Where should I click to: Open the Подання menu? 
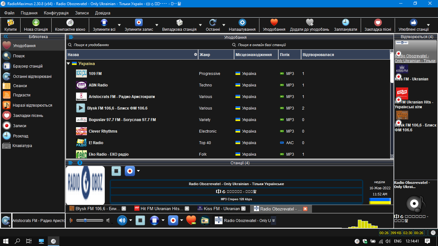click(29, 13)
